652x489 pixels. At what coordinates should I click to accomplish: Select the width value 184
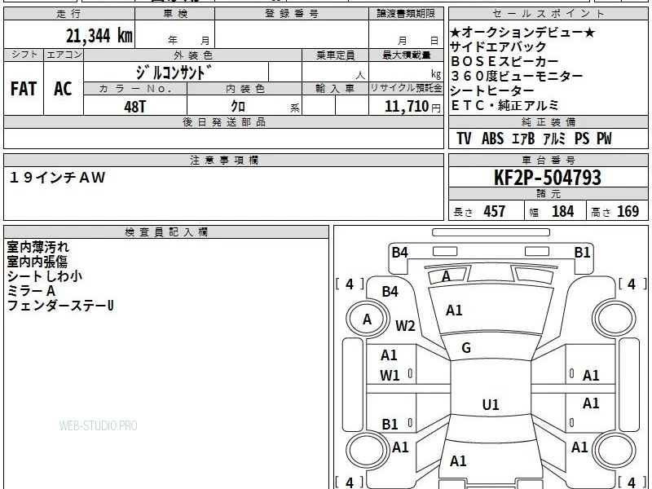pos(562,211)
